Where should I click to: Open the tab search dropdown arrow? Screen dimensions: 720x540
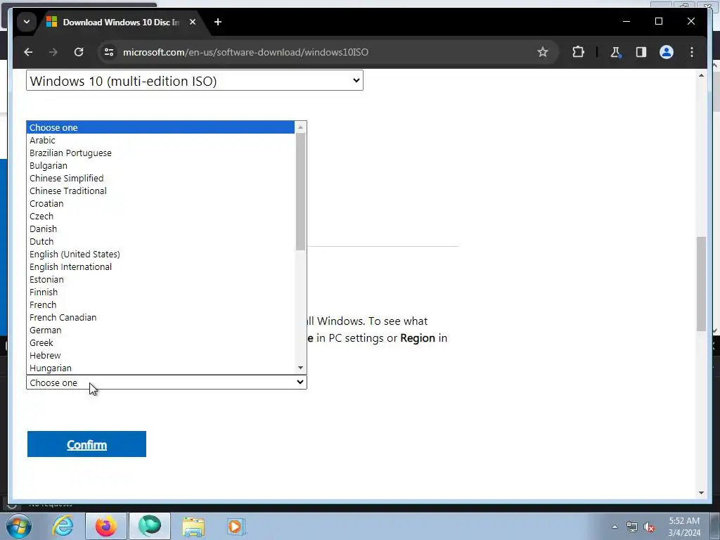(27, 22)
